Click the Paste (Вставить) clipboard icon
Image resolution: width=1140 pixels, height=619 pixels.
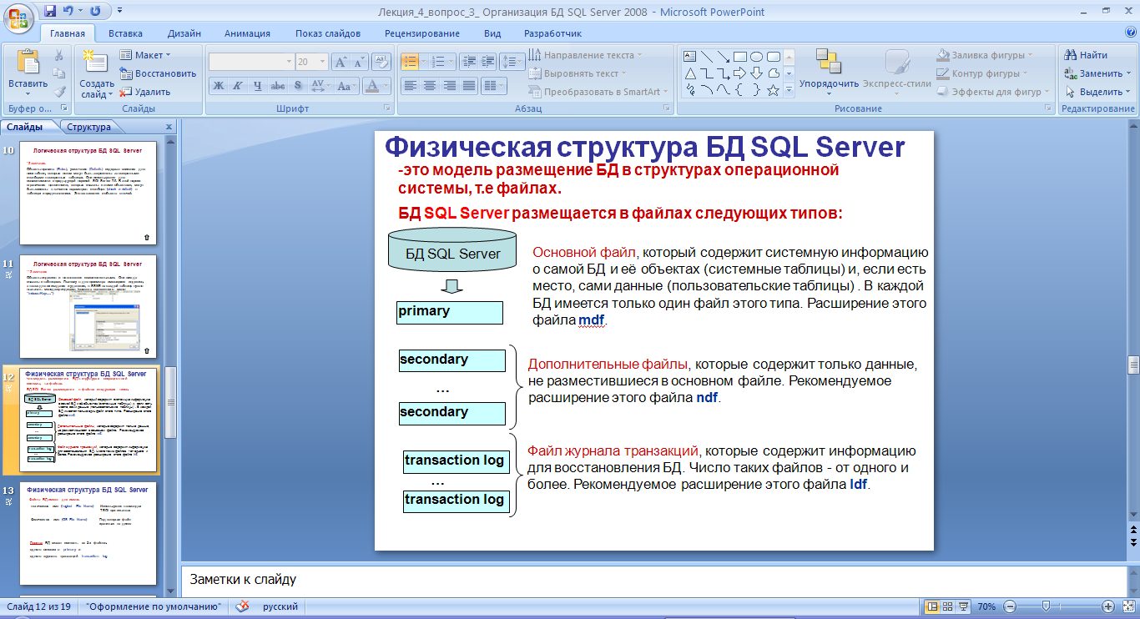pyautogui.click(x=28, y=63)
